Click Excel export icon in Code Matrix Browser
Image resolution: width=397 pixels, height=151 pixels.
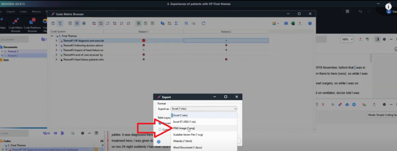coord(293,24)
